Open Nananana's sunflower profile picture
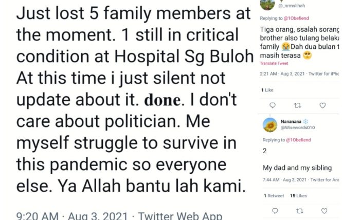The width and height of the screenshot is (342, 220). 270,125
